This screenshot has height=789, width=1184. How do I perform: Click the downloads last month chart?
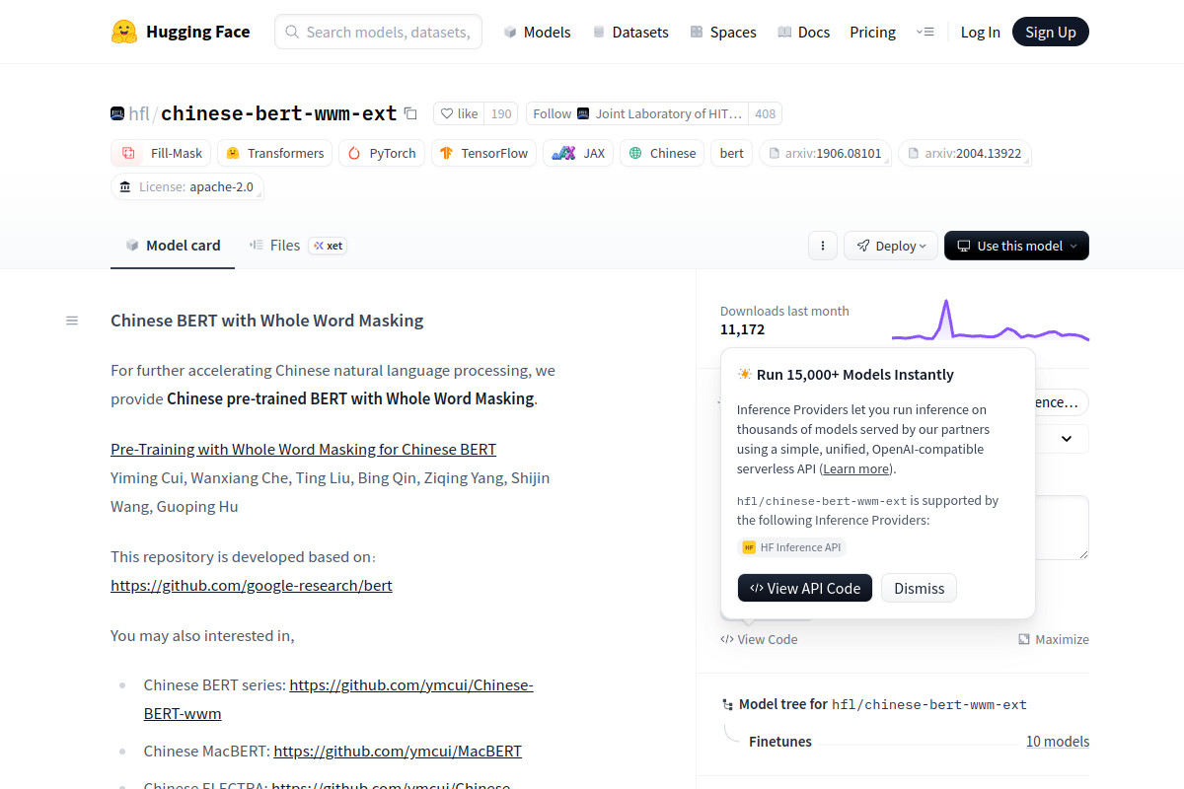(x=991, y=320)
